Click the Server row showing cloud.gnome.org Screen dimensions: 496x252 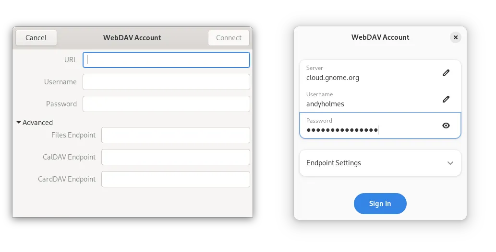(365, 73)
